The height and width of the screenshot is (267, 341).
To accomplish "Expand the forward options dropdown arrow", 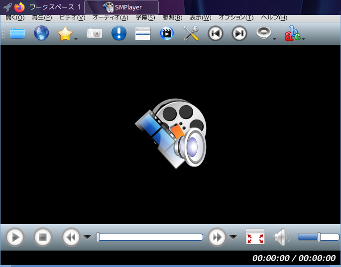I will click(x=233, y=237).
